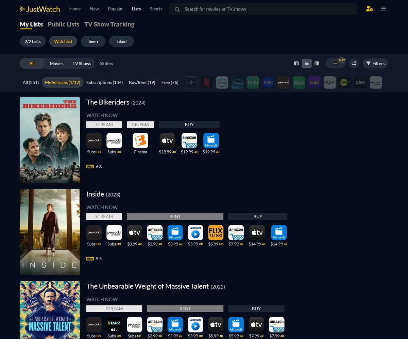Open the profile settings icon
Screen dimensions: 408x339
click(x=369, y=9)
